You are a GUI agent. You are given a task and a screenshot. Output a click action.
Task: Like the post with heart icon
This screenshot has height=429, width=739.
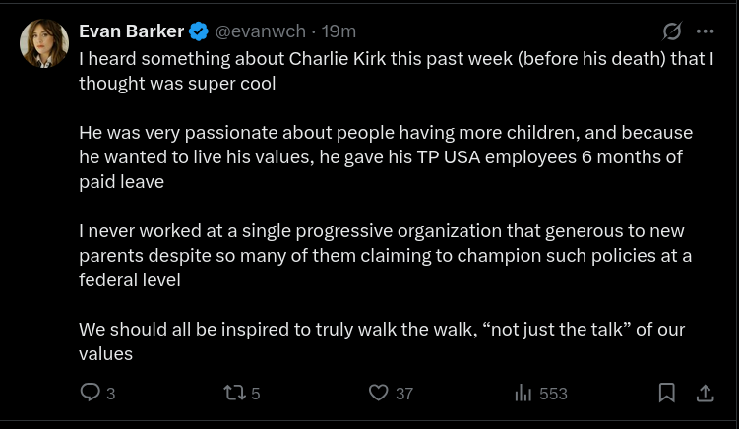click(378, 393)
